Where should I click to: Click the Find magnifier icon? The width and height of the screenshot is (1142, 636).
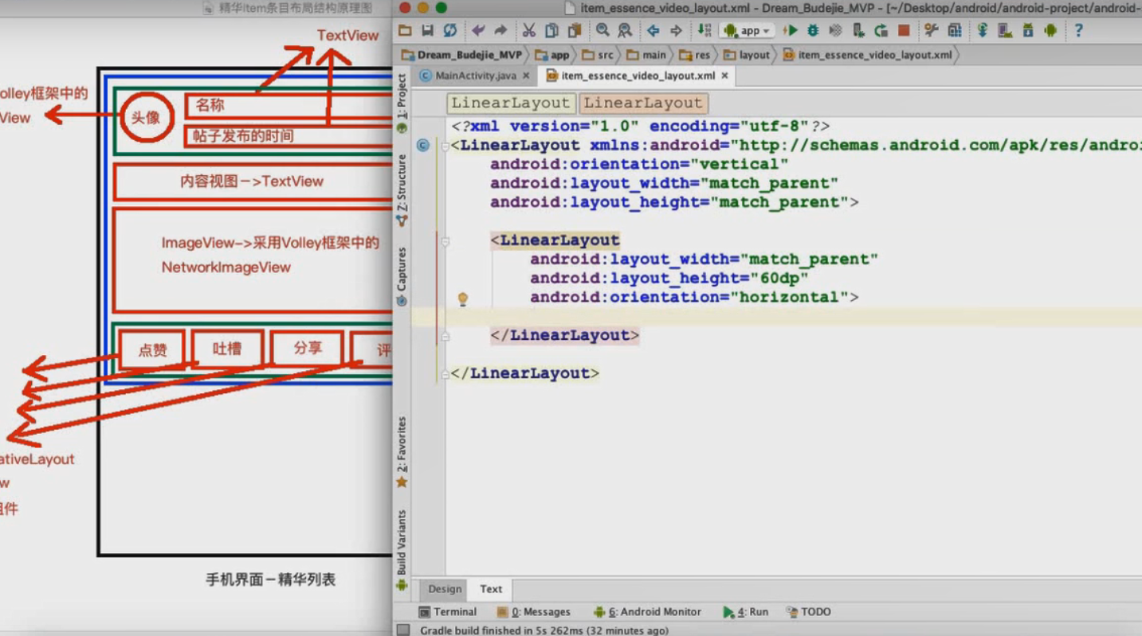[x=602, y=30]
